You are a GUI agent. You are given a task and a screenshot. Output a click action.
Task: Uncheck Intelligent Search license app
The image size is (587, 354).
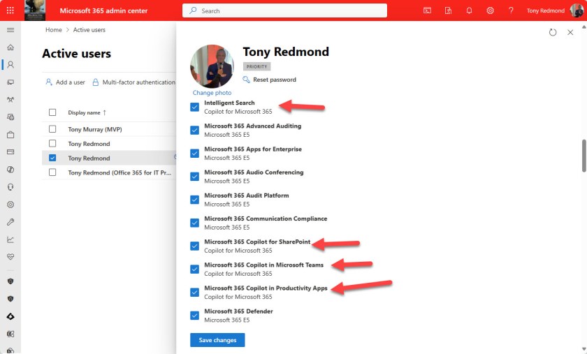[195, 107]
